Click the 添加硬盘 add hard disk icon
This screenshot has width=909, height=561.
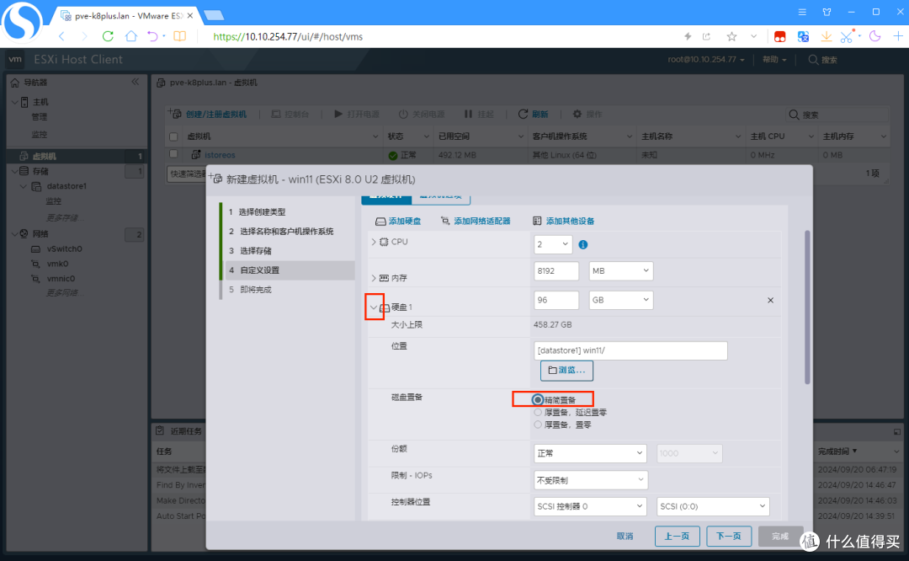(x=380, y=221)
